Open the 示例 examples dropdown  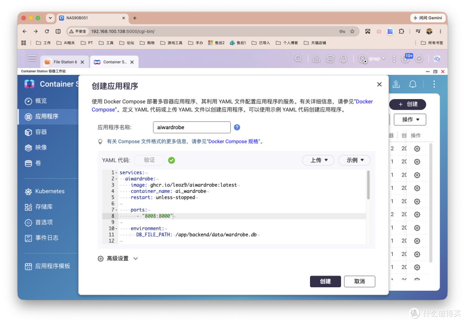coord(354,160)
